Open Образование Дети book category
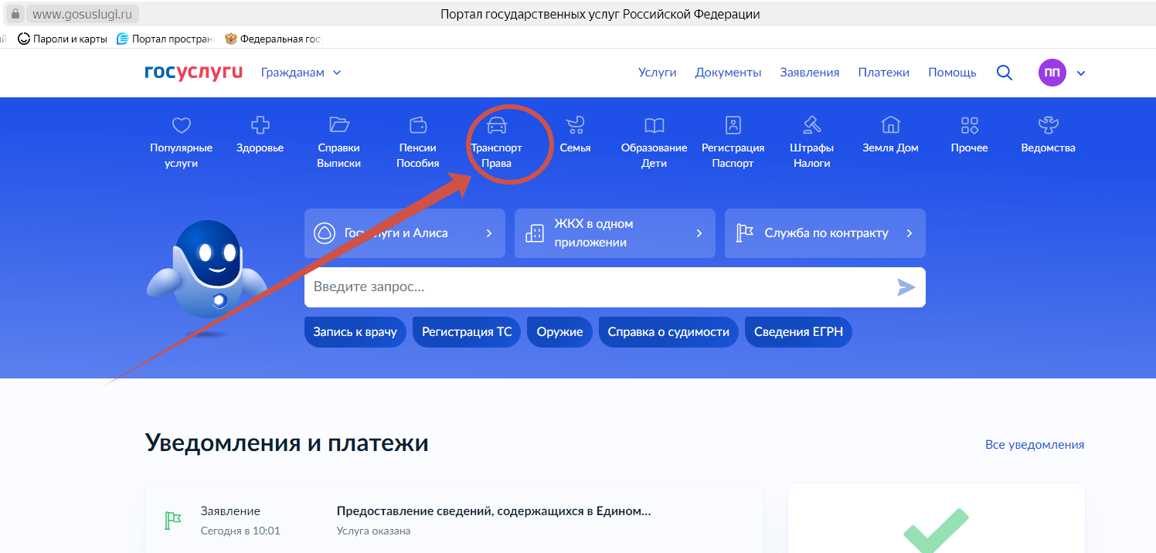1156x553 pixels. click(654, 143)
